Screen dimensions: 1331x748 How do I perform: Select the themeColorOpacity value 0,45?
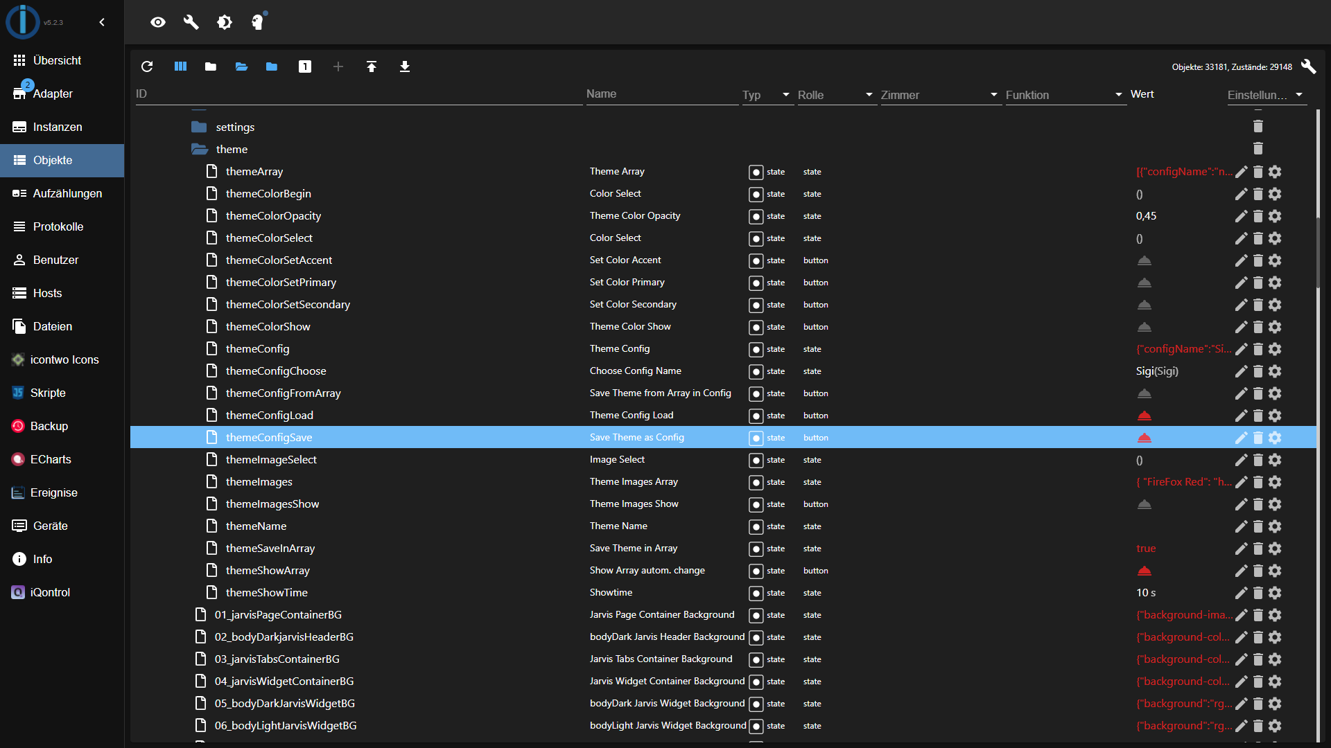click(1146, 216)
